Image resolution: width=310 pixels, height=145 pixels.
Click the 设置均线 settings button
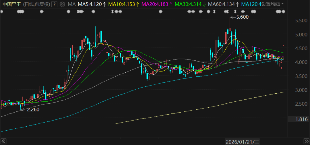pos(270,4)
